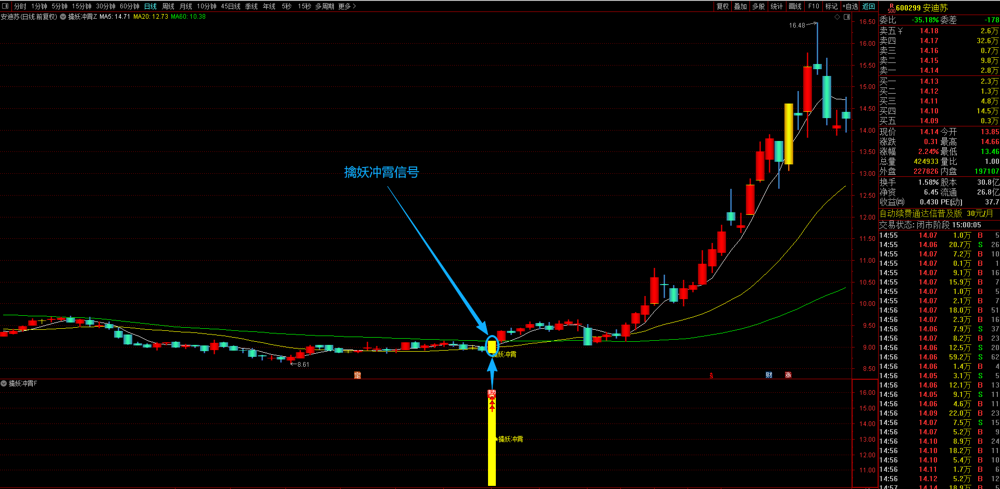1000x489 pixels.
Task: Click the MA5: 14.71 label
Action: click(x=115, y=17)
